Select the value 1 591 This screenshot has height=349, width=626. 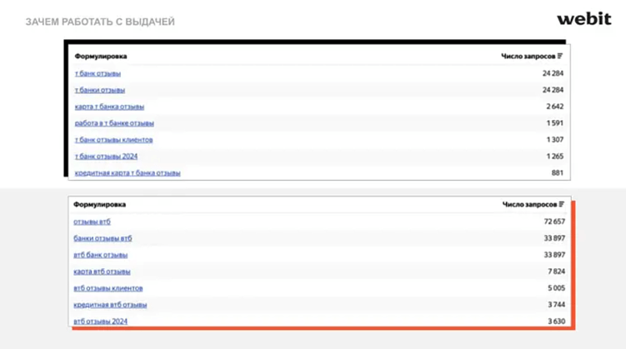[x=555, y=123]
